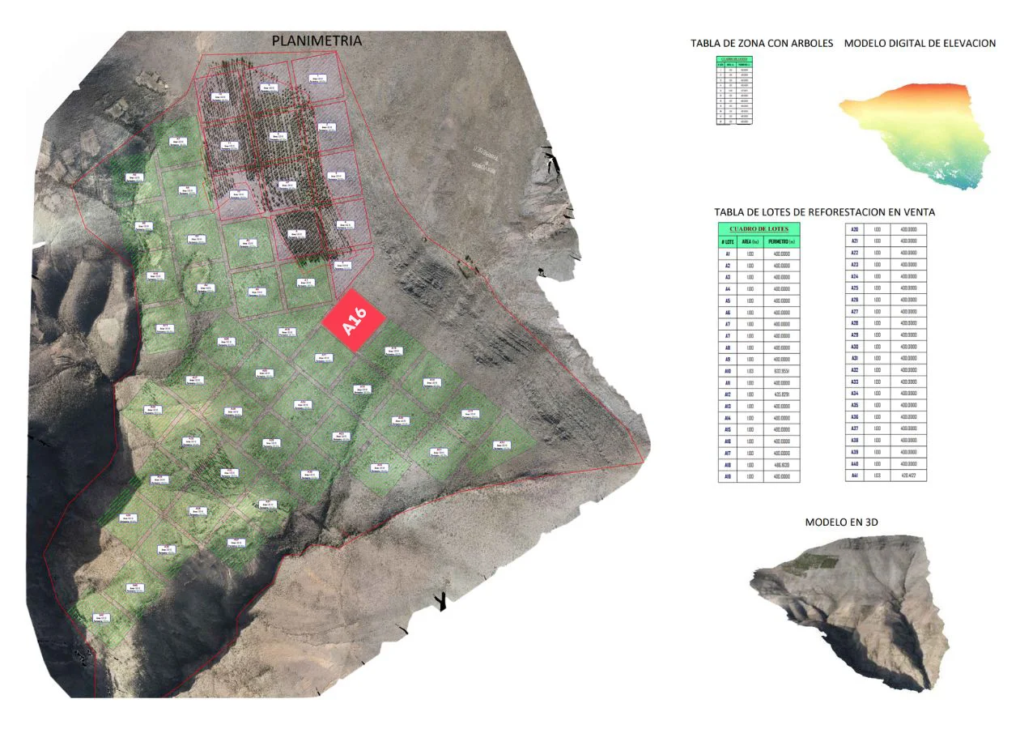Viewport: 1020px width, 729px height.
Task: Click TABLA DE LOTES DE REFORESTACION heading
Action: click(824, 211)
